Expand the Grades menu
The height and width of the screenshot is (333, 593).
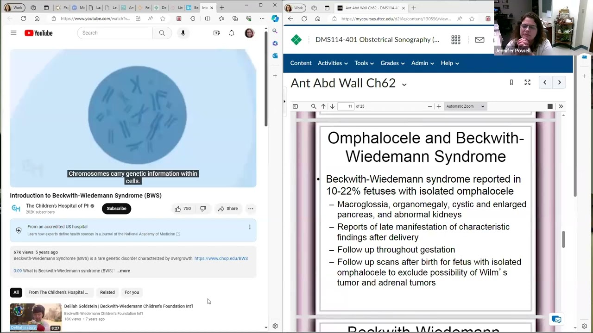coord(392,63)
